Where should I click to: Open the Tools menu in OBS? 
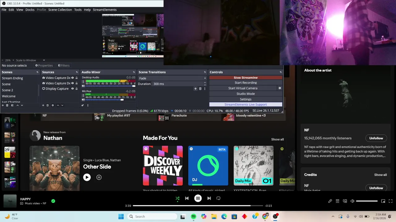[x=78, y=10]
